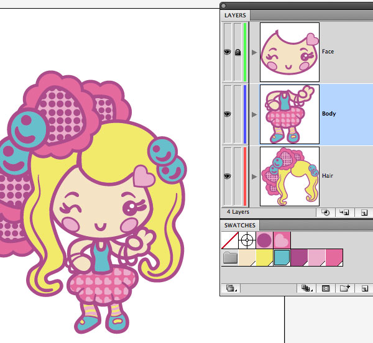Click the Swatch Options icon
The image size is (373, 343).
pos(325,288)
